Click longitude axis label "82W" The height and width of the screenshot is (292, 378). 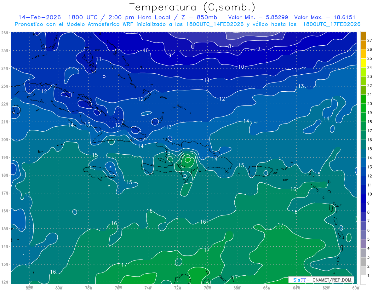click(29, 287)
